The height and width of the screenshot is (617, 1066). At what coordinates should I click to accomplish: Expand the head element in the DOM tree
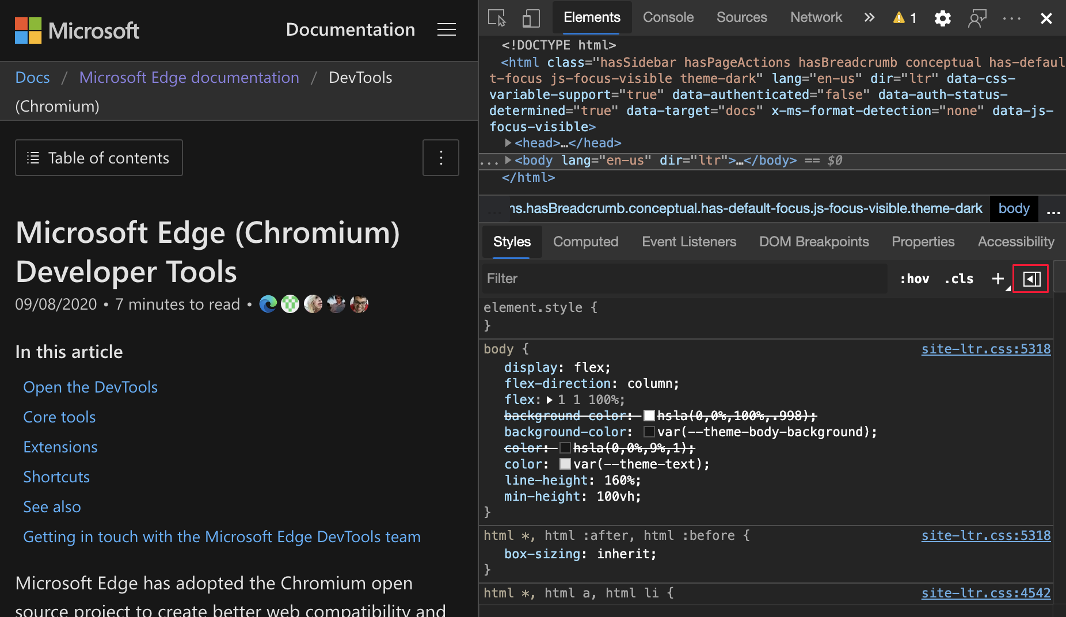509,143
